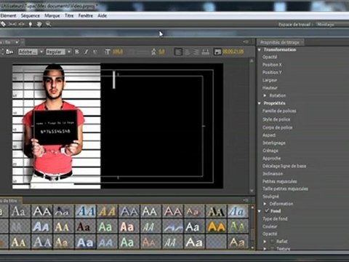
Task: Click the font size icon
Action: [x=108, y=52]
